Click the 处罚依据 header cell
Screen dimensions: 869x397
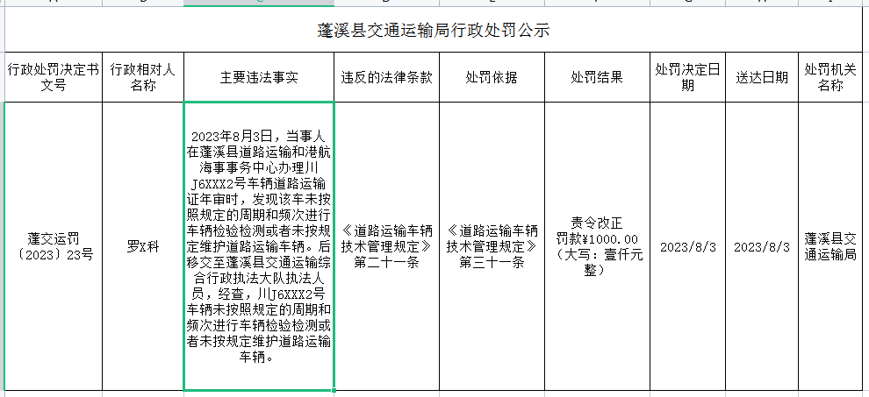492,77
